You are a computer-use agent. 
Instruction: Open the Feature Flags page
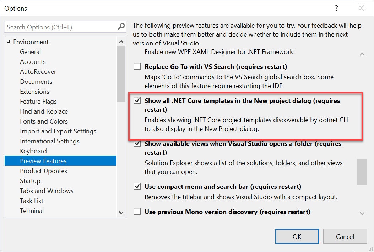[38, 102]
